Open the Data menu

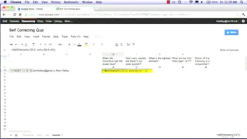point(56,37)
